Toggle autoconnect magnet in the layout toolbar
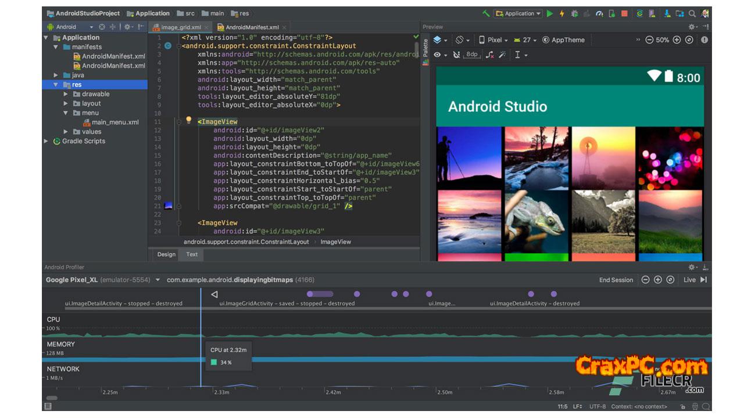744x418 pixels. point(456,55)
